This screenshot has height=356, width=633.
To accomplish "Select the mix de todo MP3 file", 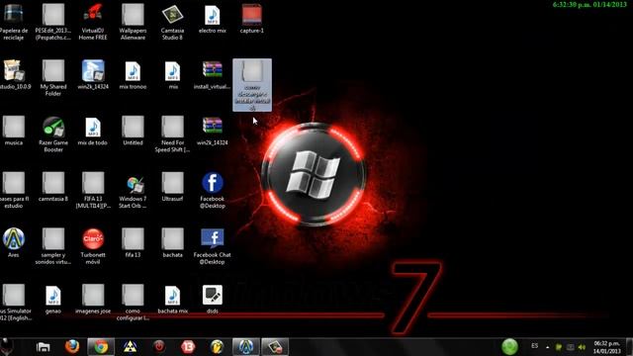I will pos(93,132).
